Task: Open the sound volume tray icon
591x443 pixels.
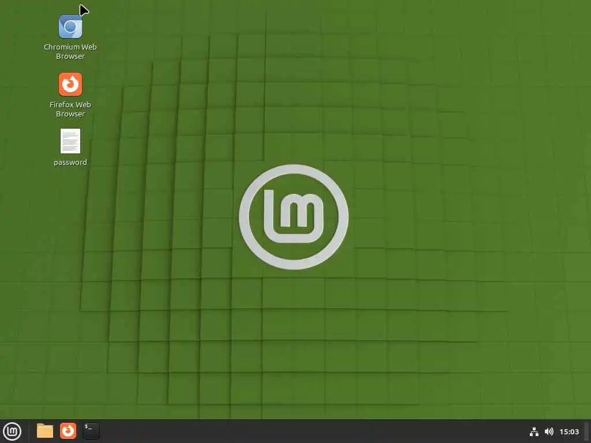Action: pos(549,431)
